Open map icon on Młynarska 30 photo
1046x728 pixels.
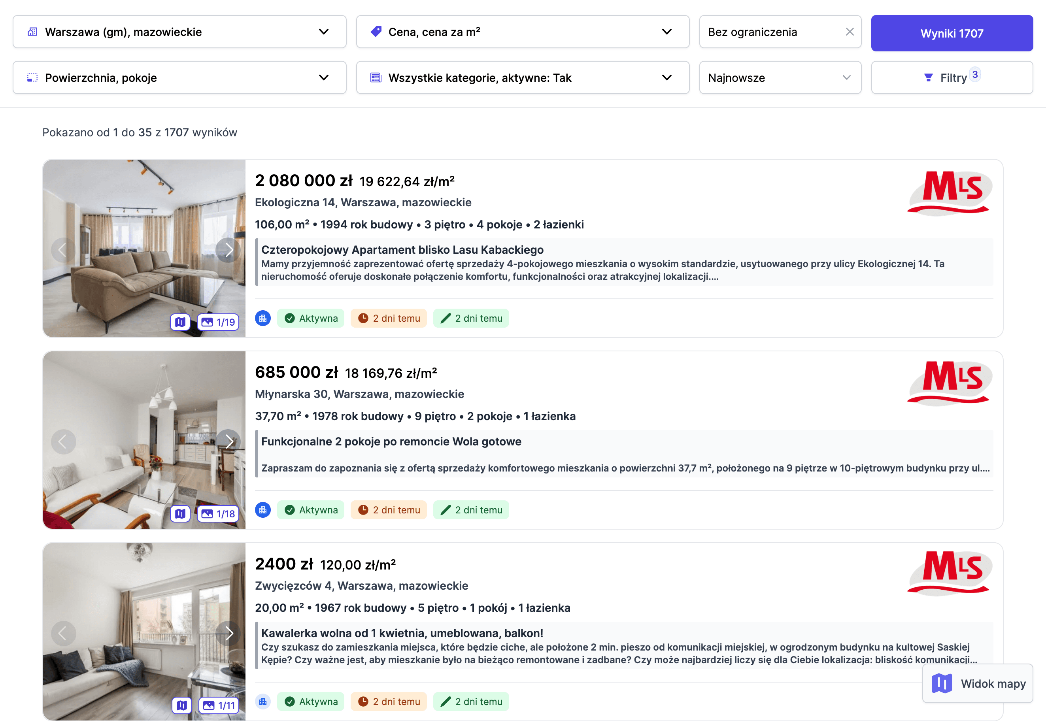(180, 514)
